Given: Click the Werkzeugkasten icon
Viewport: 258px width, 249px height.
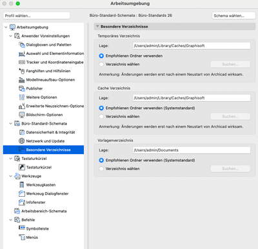Looking at the screenshot, I should (x=22, y=184).
